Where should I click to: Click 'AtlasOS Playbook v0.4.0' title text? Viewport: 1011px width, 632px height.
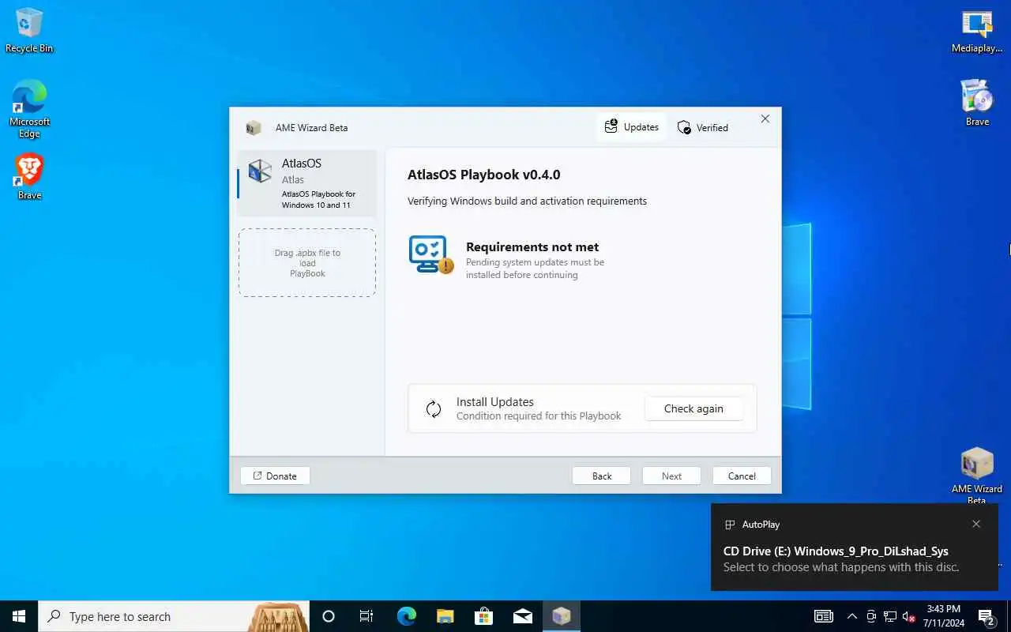pyautogui.click(x=483, y=175)
